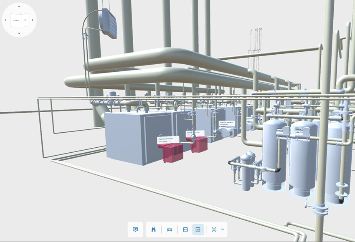Toggle the highlighted 3D view mode
The image size is (355, 242).
[x=198, y=229]
